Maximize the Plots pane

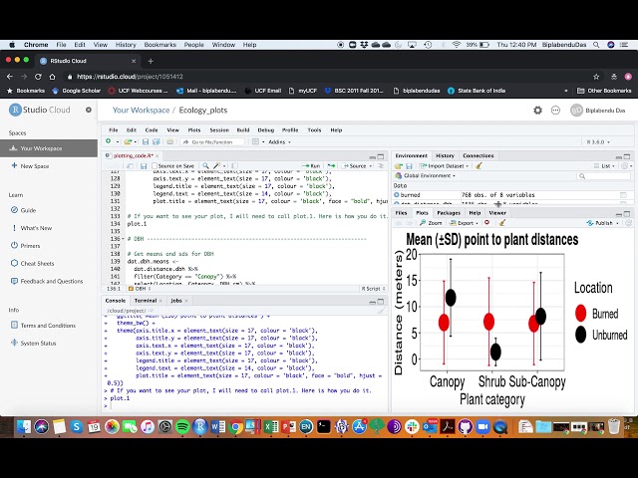pyautogui.click(x=627, y=213)
